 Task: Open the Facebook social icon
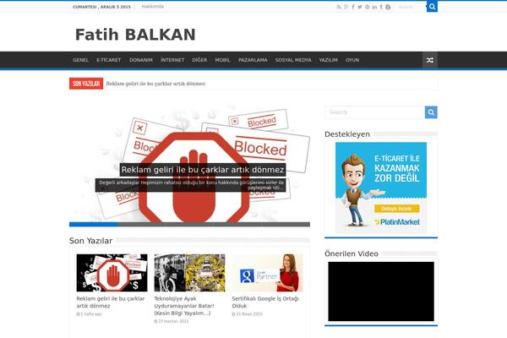(353, 7)
